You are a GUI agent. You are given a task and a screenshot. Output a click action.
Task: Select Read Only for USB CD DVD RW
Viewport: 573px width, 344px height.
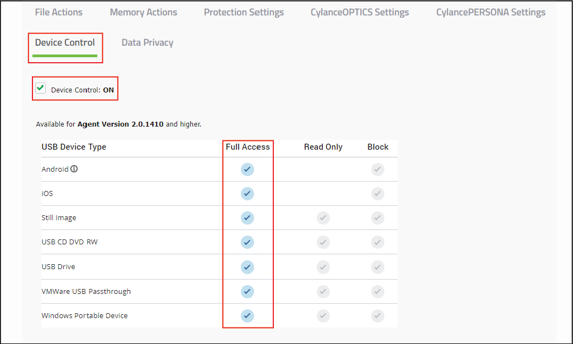(323, 242)
